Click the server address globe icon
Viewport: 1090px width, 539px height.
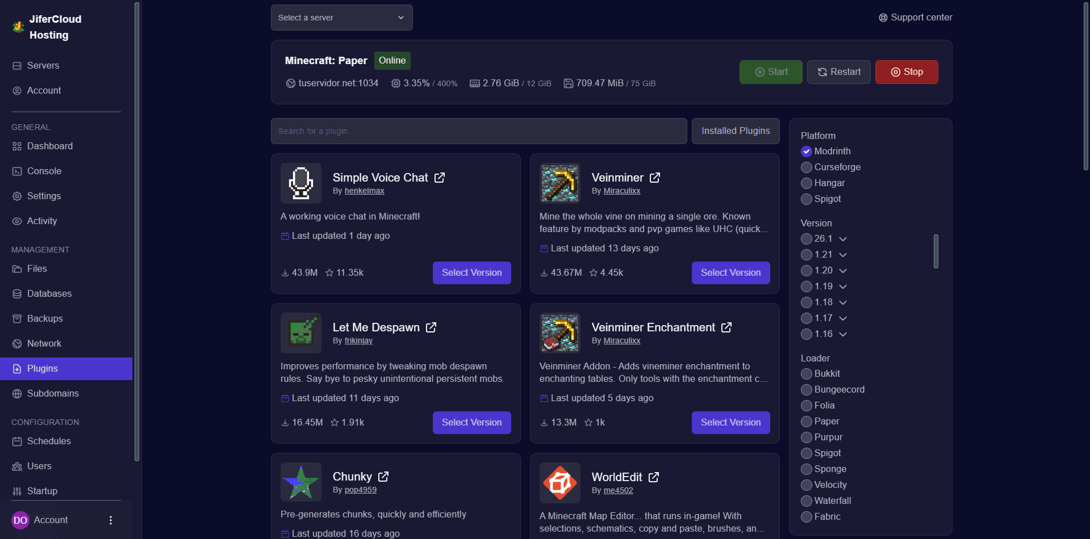(291, 83)
